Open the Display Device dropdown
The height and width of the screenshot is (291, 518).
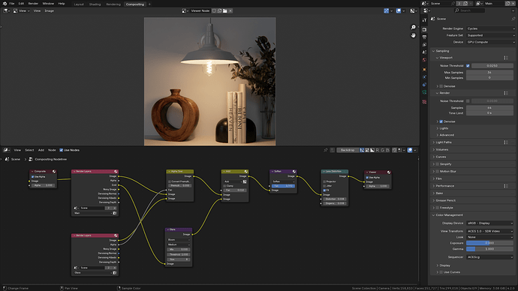click(490, 223)
